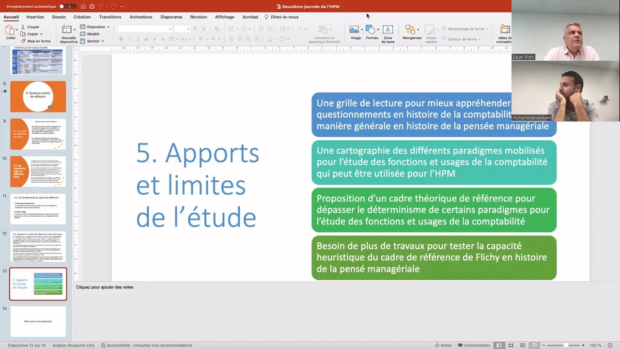Screen dimensions: 620x349
Task: Redo the last action
Action: point(113,6)
